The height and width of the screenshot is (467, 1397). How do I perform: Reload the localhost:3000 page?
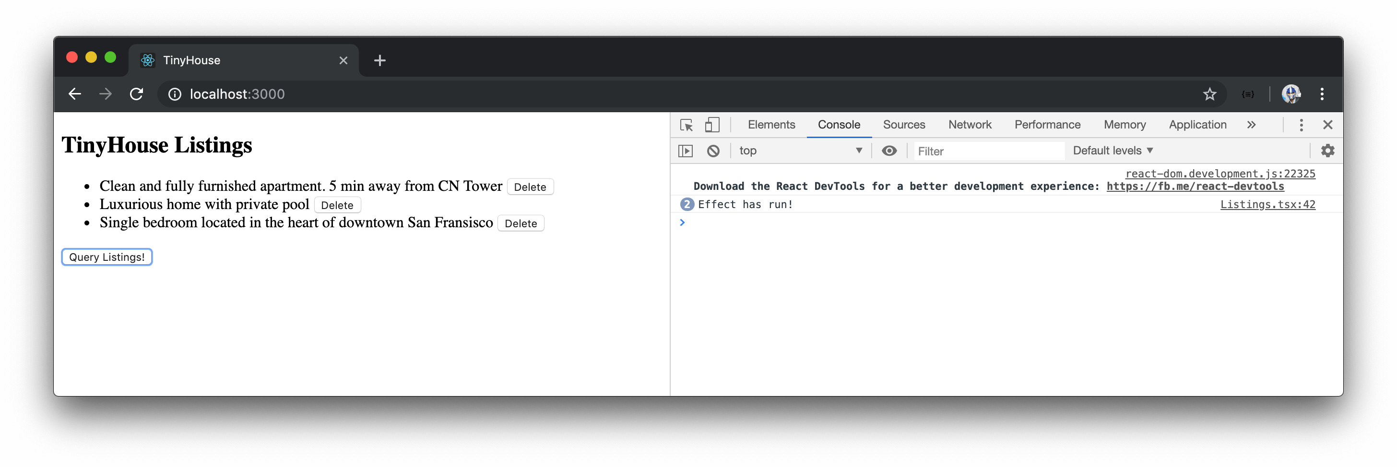coord(137,93)
